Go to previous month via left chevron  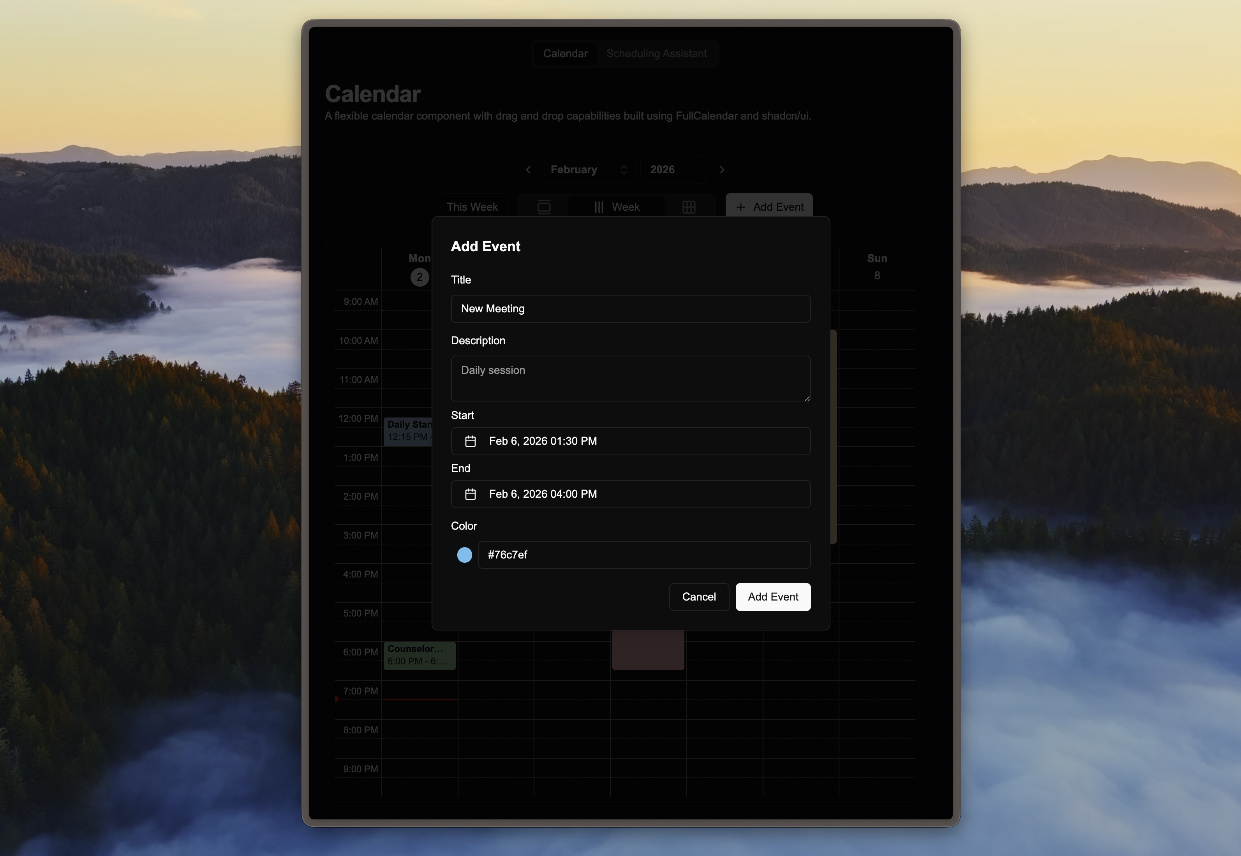[528, 169]
